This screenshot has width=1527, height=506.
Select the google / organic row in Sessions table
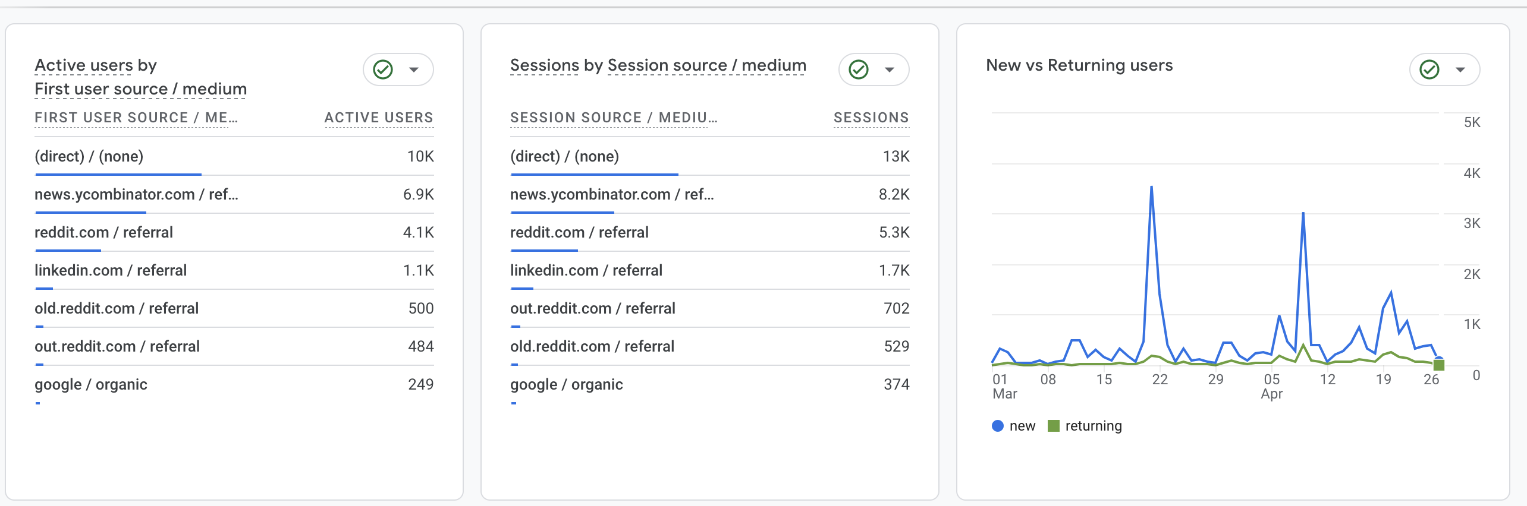tap(566, 384)
